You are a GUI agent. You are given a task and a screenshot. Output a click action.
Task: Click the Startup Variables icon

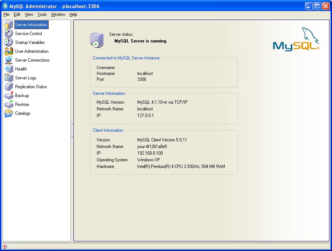[x=9, y=42]
